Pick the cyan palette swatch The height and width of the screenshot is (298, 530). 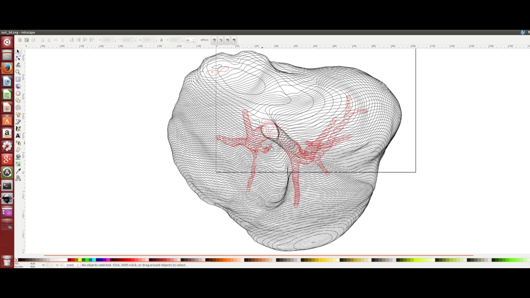pos(94,260)
